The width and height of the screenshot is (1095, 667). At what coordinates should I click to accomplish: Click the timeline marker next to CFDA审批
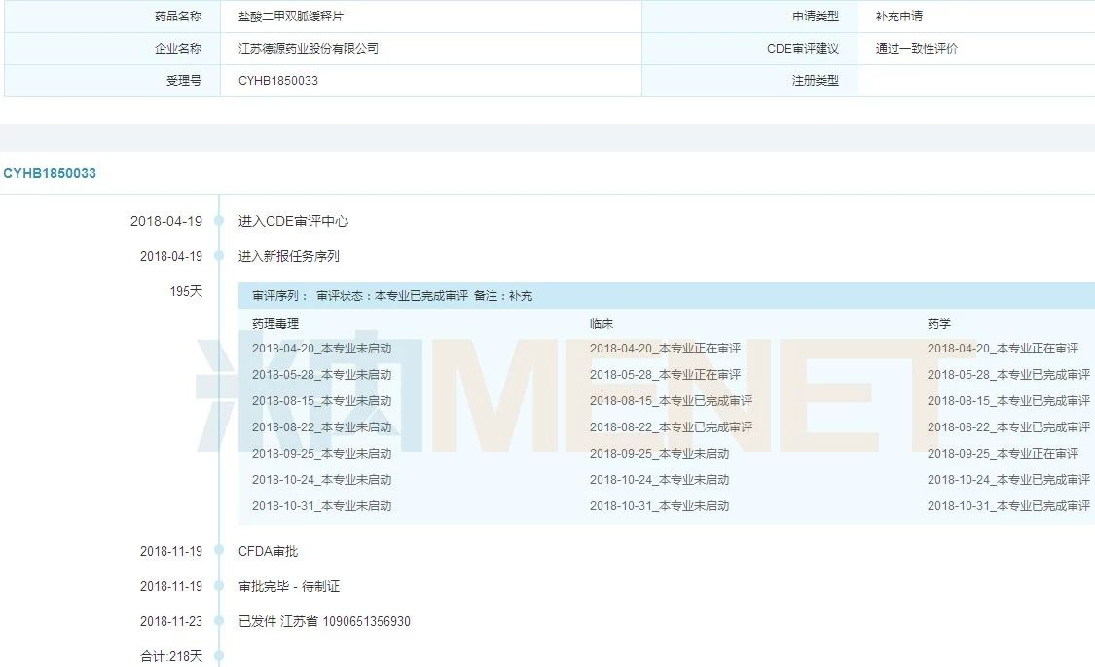219,551
